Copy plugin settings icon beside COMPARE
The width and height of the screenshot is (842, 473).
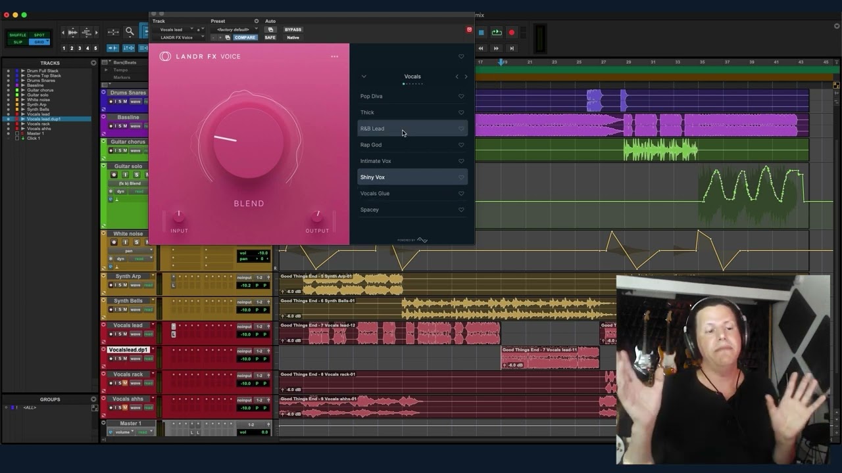click(x=228, y=37)
